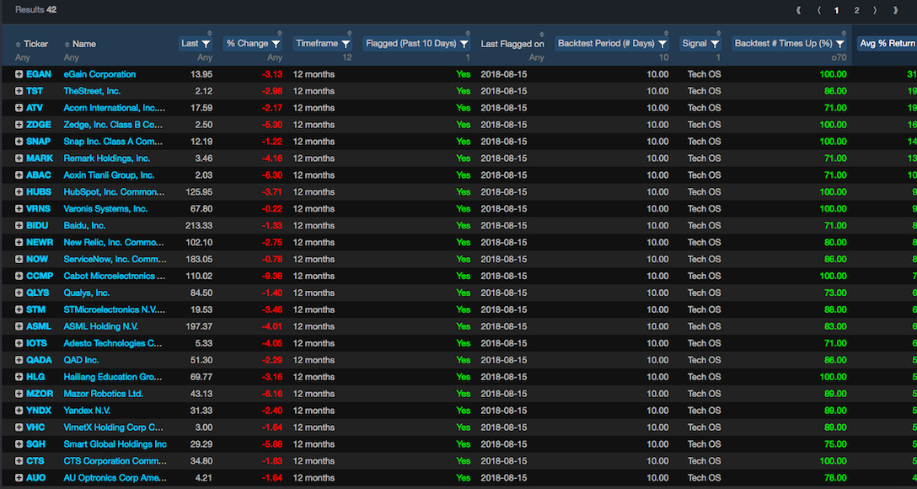Open the % Change column filter
The height and width of the screenshot is (489, 917).
pyautogui.click(x=276, y=44)
